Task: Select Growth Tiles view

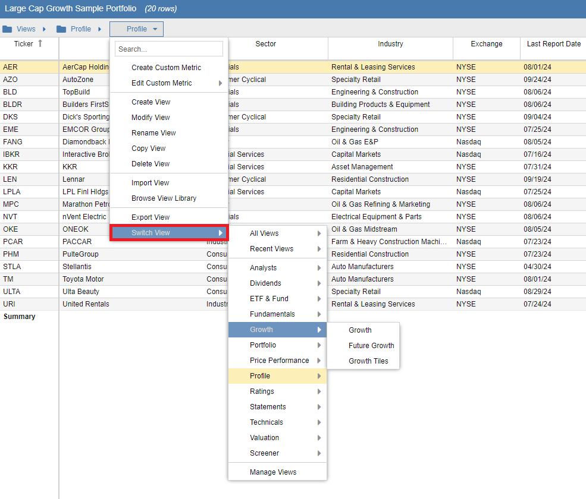Action: (368, 361)
